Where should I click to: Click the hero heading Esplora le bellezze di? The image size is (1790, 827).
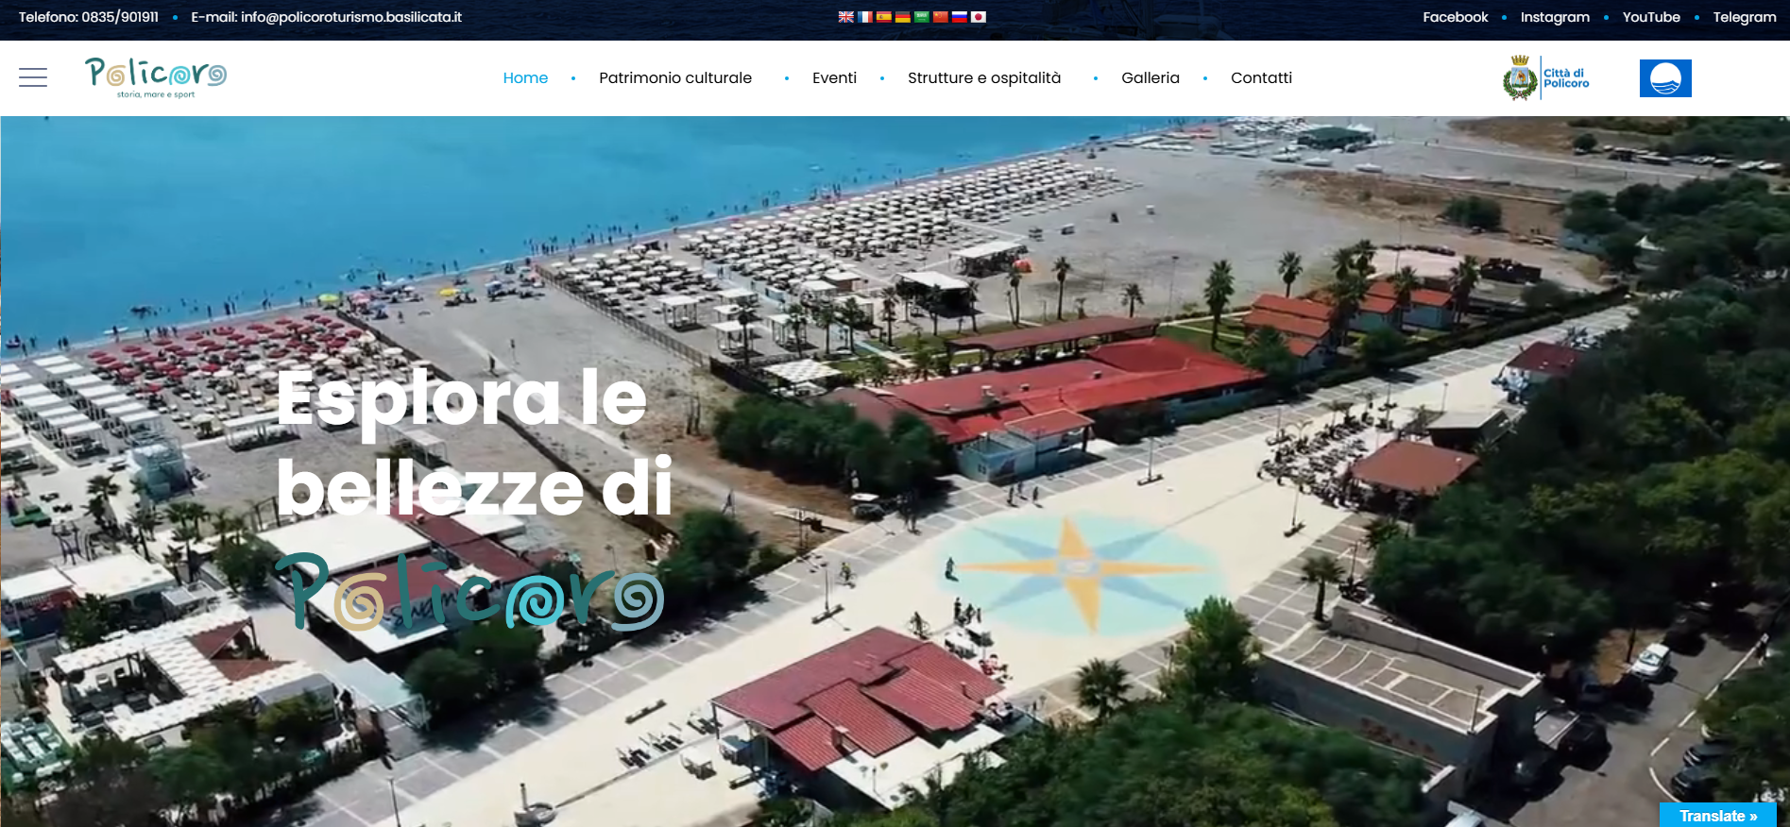click(x=474, y=445)
